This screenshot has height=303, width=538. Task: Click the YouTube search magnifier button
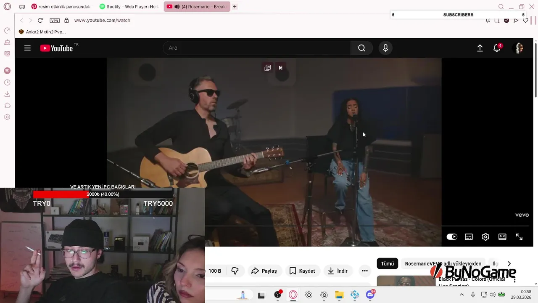[362, 48]
